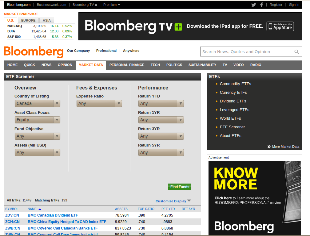Open RADIO in navigation bar
310x236 pixels.
(x=256, y=65)
